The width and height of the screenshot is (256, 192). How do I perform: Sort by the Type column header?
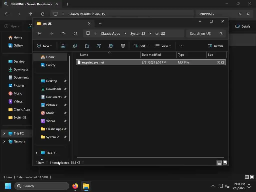[x=191, y=55]
